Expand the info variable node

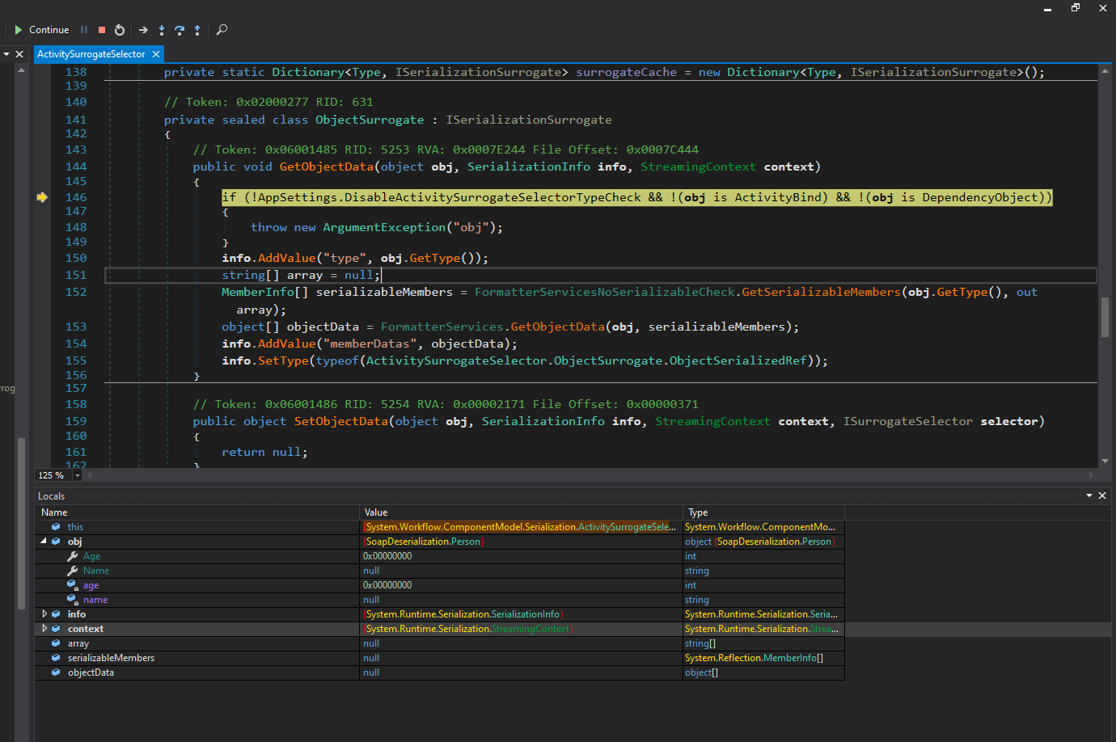click(44, 613)
